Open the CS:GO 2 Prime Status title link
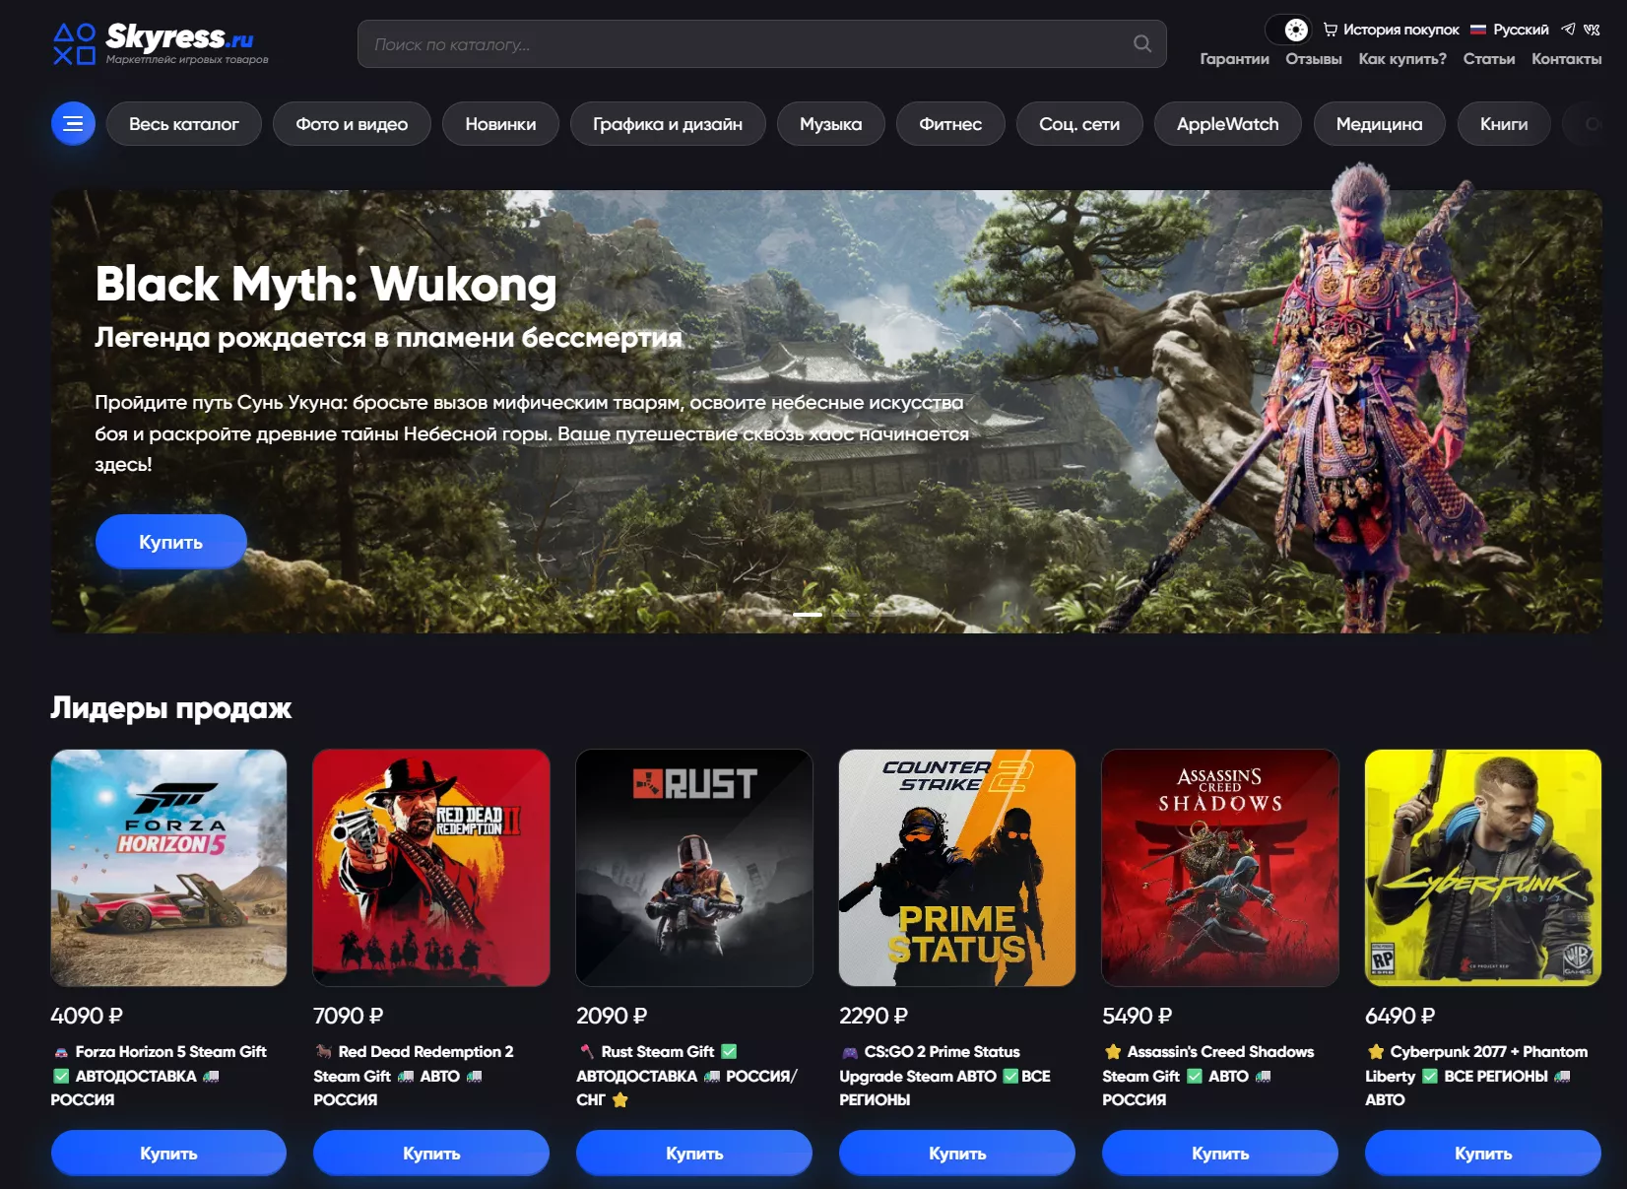The width and height of the screenshot is (1627, 1189). (x=945, y=1076)
